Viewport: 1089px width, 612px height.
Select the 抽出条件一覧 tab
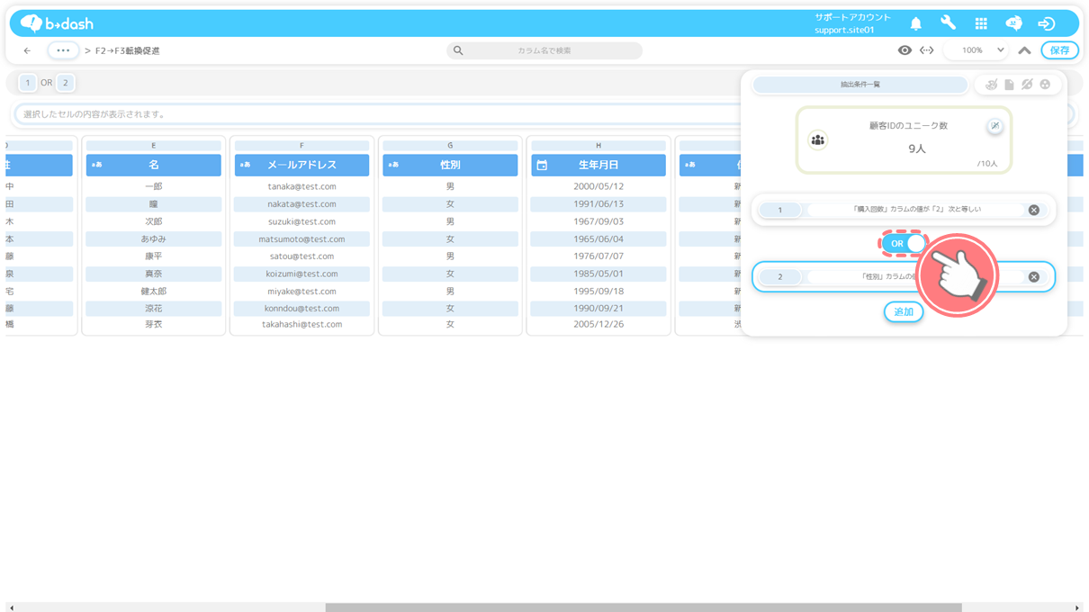pos(859,85)
